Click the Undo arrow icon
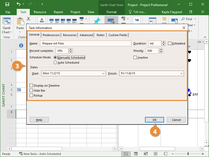This screenshot has height=157, width=209. (18, 4)
